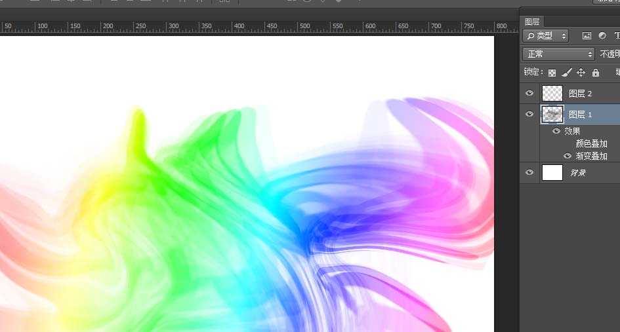
Task: Select layer 图层 2 by name
Action: pos(580,94)
